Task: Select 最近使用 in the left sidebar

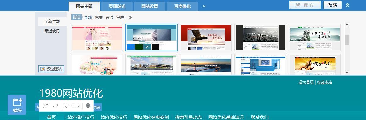Action: [52, 31]
